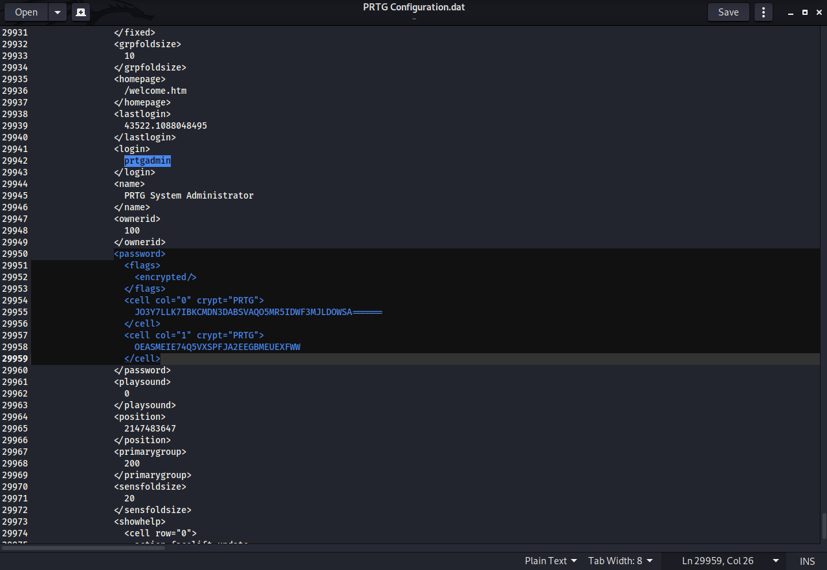The image size is (827, 570).
Task: Click the /welcome.htm homepage value
Action: pyautogui.click(x=155, y=91)
